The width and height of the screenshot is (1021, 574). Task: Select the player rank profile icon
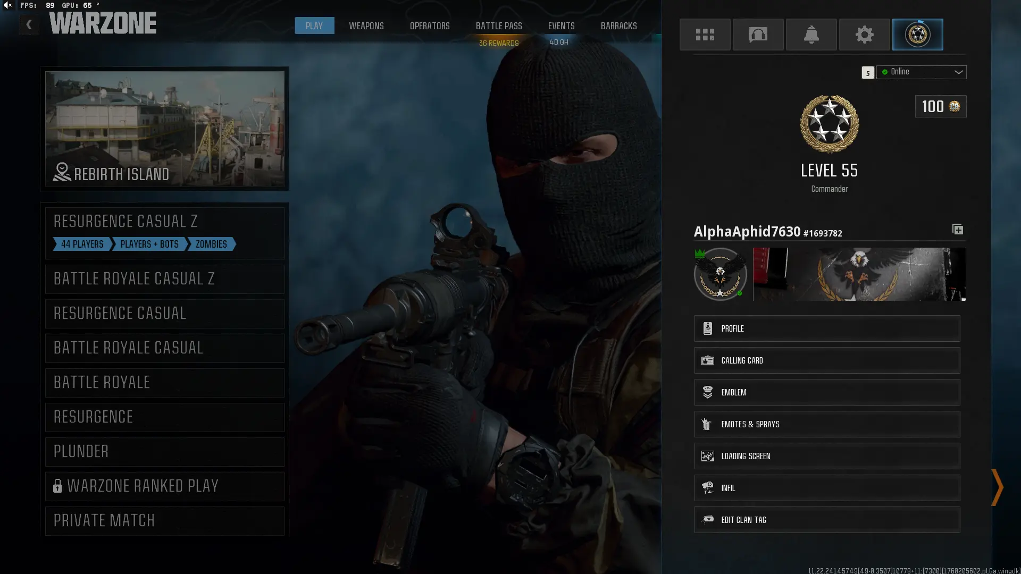coord(917,35)
